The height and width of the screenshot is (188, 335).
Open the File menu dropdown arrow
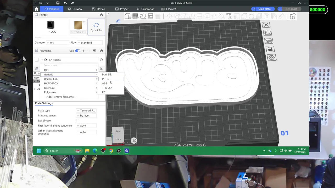[x=48, y=3]
